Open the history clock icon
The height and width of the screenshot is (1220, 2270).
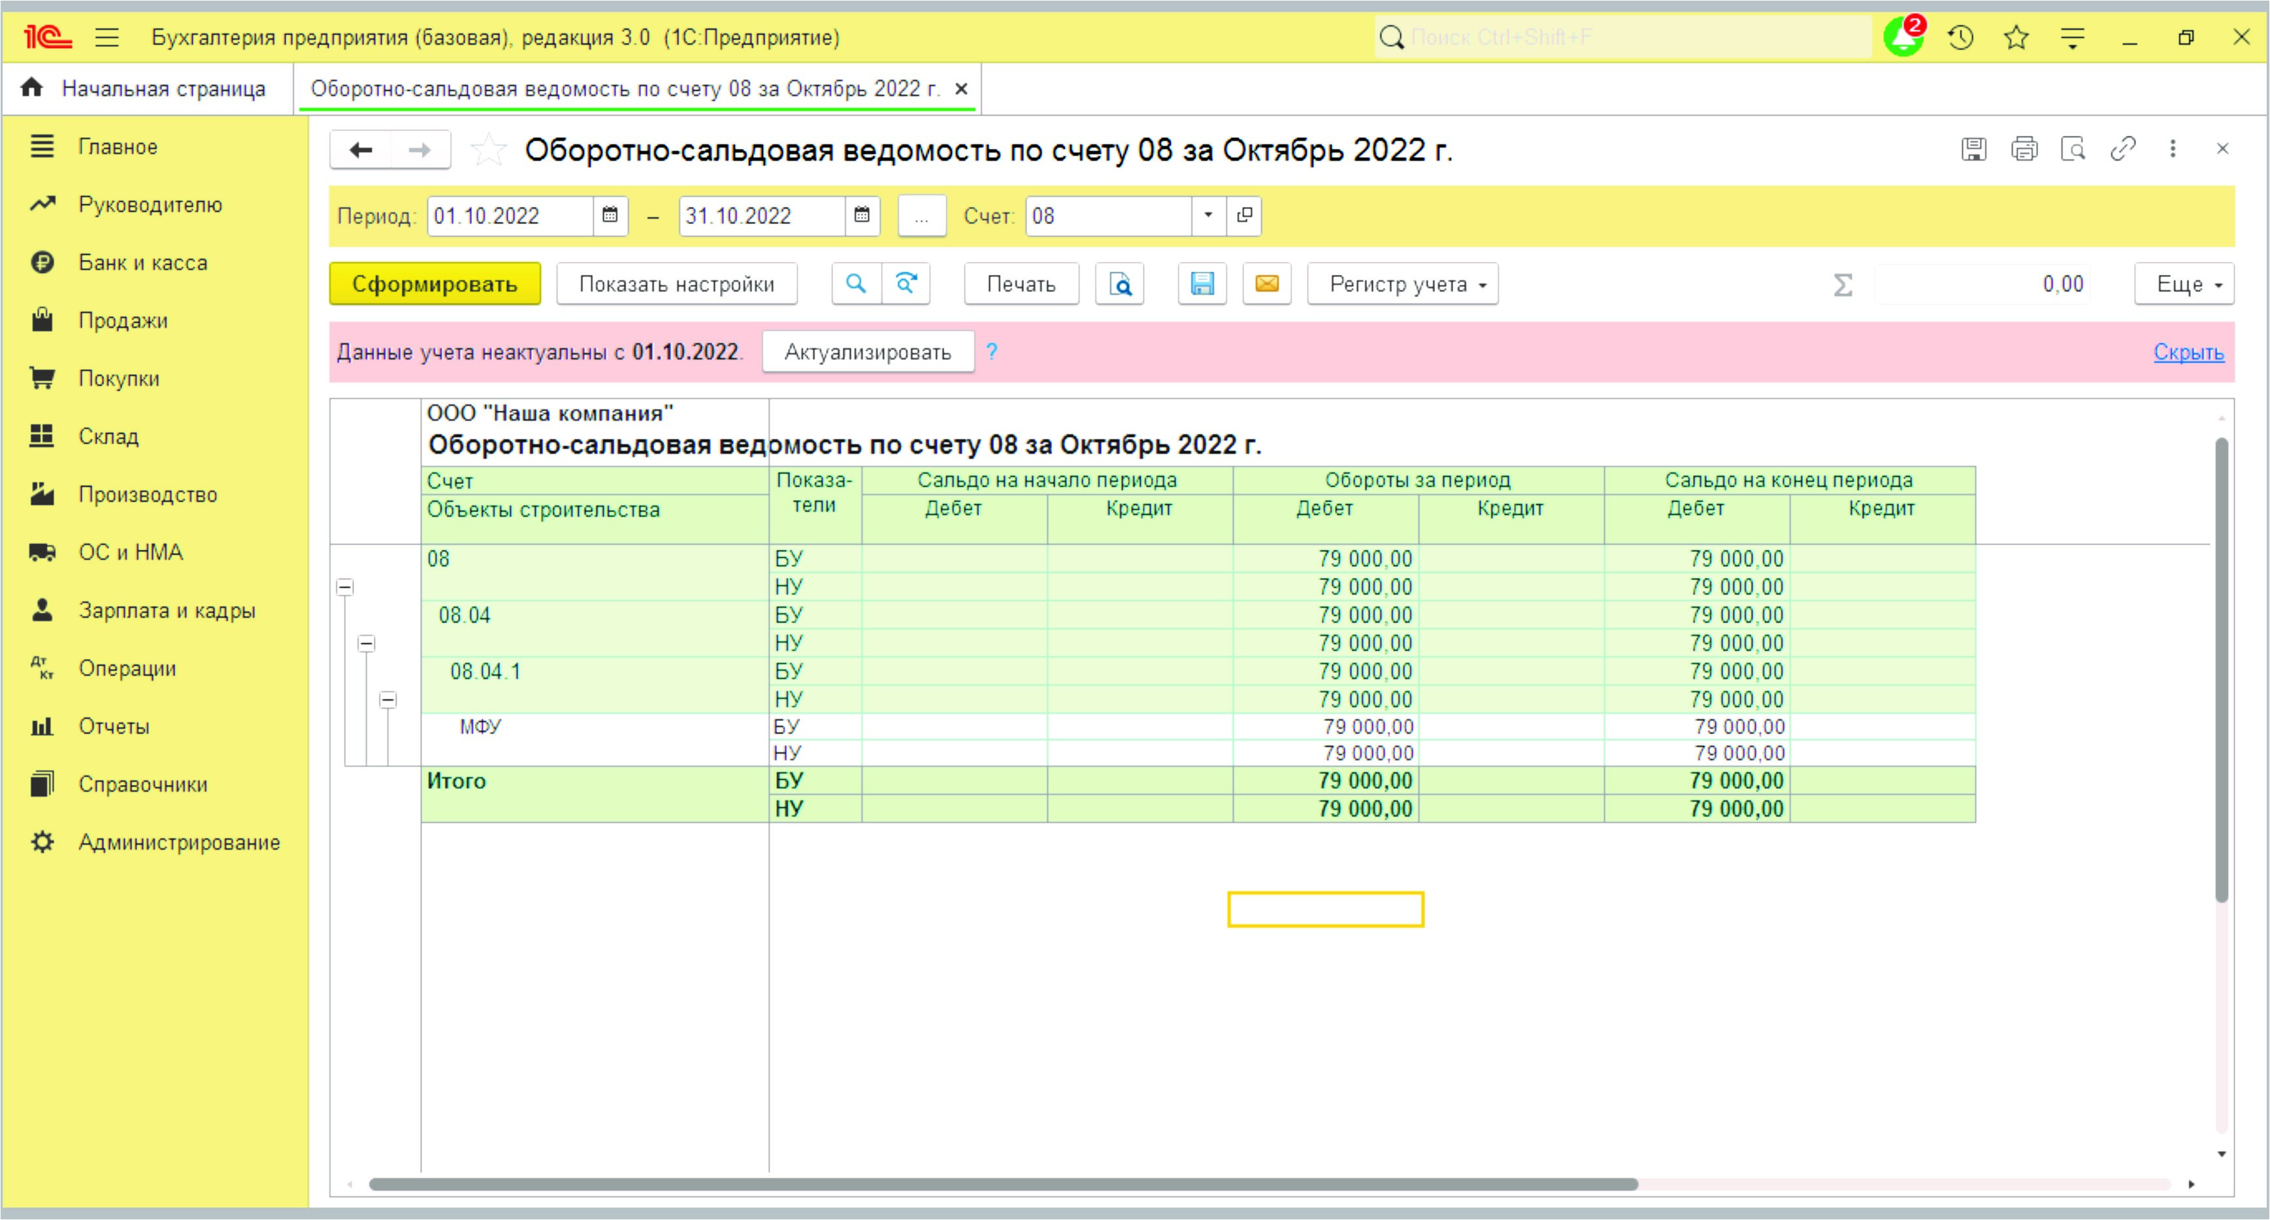tap(1961, 37)
